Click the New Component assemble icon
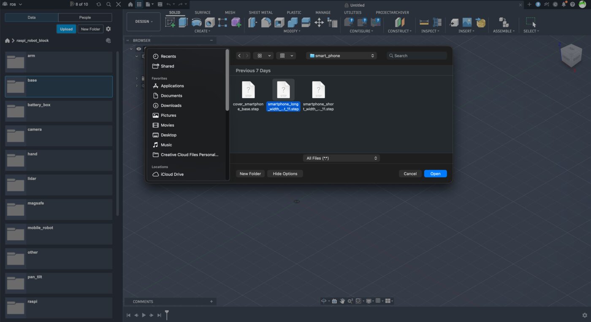Viewport: 591px width, 322px height. click(x=503, y=22)
